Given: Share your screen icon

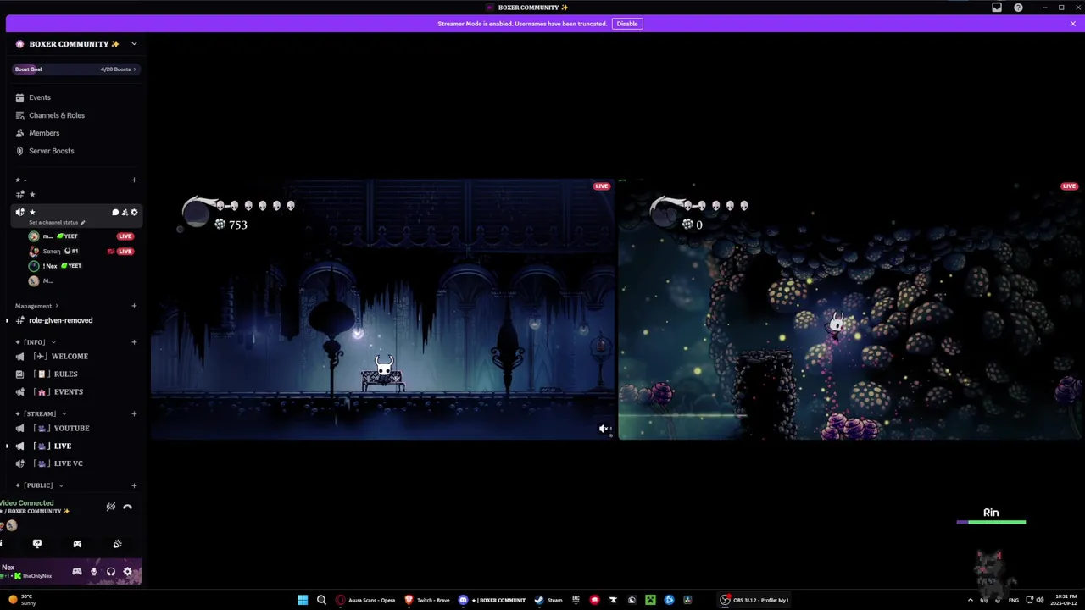Looking at the screenshot, I should 37,544.
